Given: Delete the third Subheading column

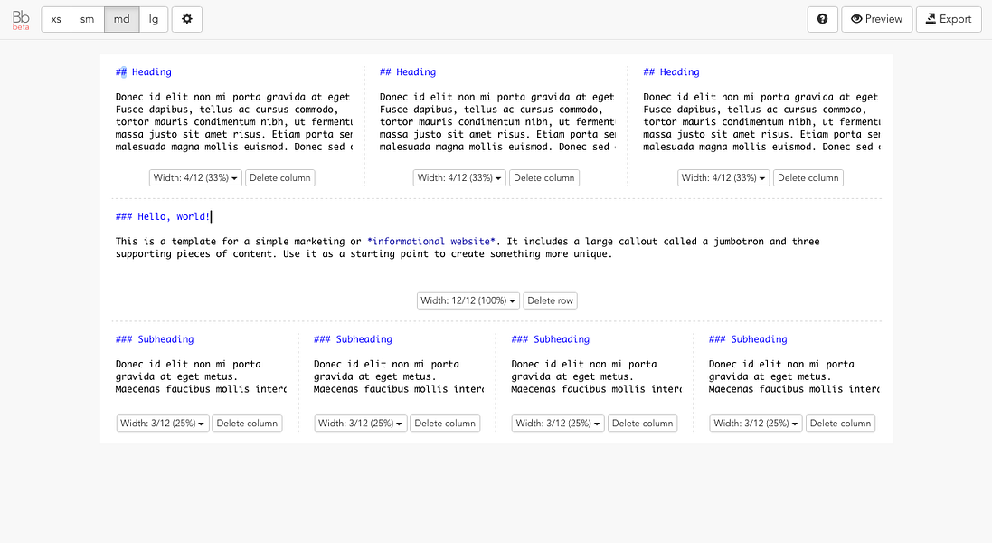Looking at the screenshot, I should [643, 424].
